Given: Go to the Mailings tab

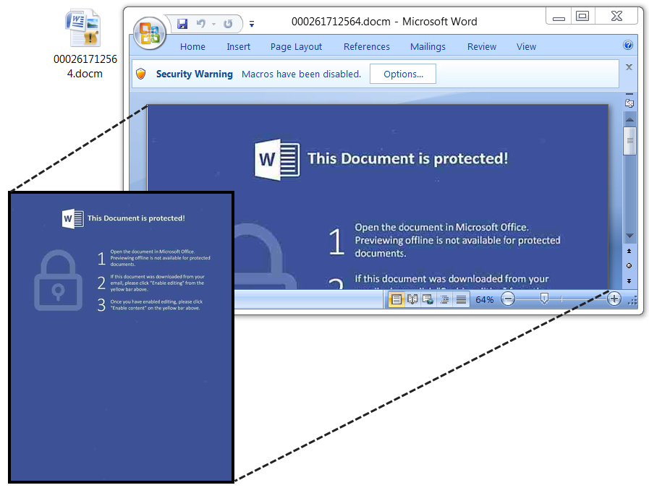Looking at the screenshot, I should click(428, 47).
